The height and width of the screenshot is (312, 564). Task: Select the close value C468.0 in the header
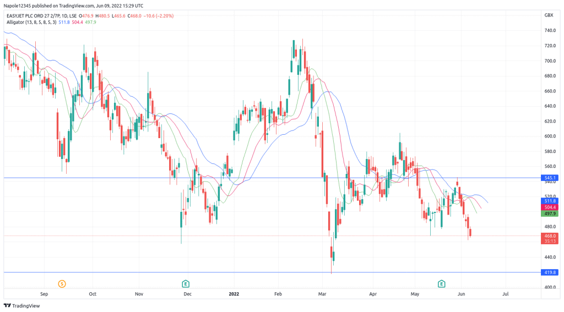(x=134, y=16)
